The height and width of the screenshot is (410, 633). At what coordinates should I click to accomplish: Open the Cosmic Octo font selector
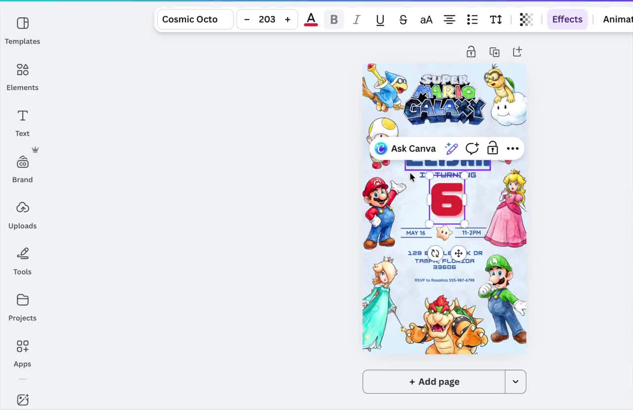click(194, 19)
